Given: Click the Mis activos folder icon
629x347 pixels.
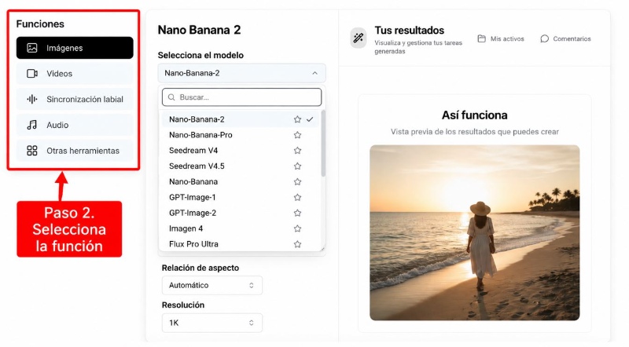Looking at the screenshot, I should tap(482, 38).
